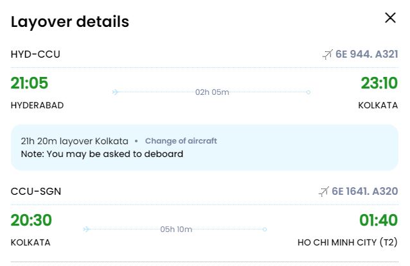This screenshot has width=410, height=266.
Task: Click the 20:30 Kolkata departure time
Action: (31, 220)
